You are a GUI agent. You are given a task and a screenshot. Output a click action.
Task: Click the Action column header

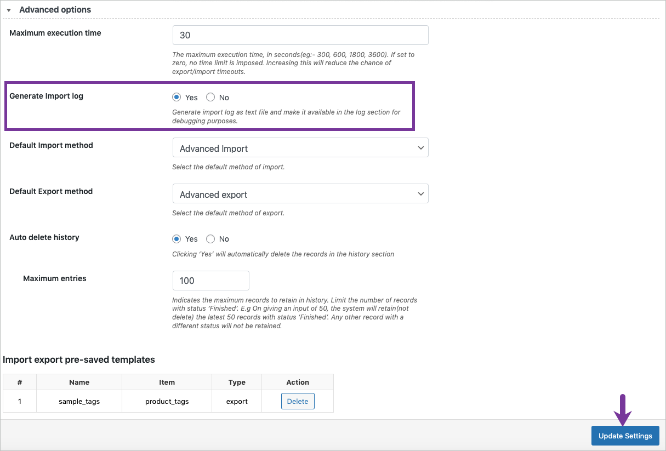298,382
